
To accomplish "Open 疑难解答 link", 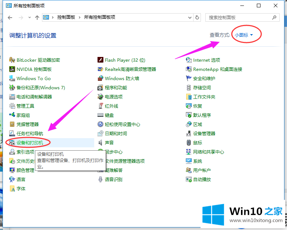I will pyautogui.click(x=114, y=170).
